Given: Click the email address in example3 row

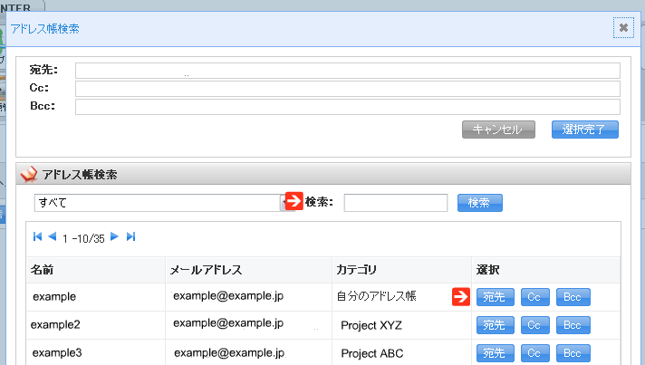Looking at the screenshot, I should pos(229,352).
